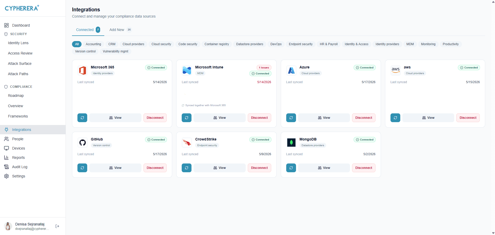Viewport: 495px width, 235px height.
Task: Open Attack Surface from the sidebar
Action: [20, 64]
